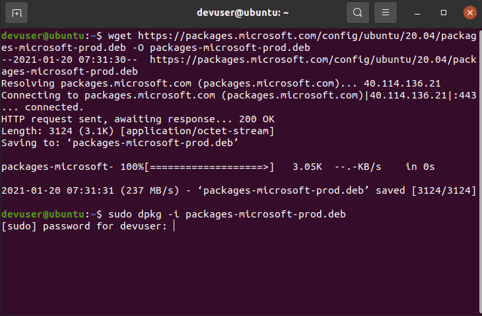Close the terminal window
482x316 pixels.
point(470,13)
